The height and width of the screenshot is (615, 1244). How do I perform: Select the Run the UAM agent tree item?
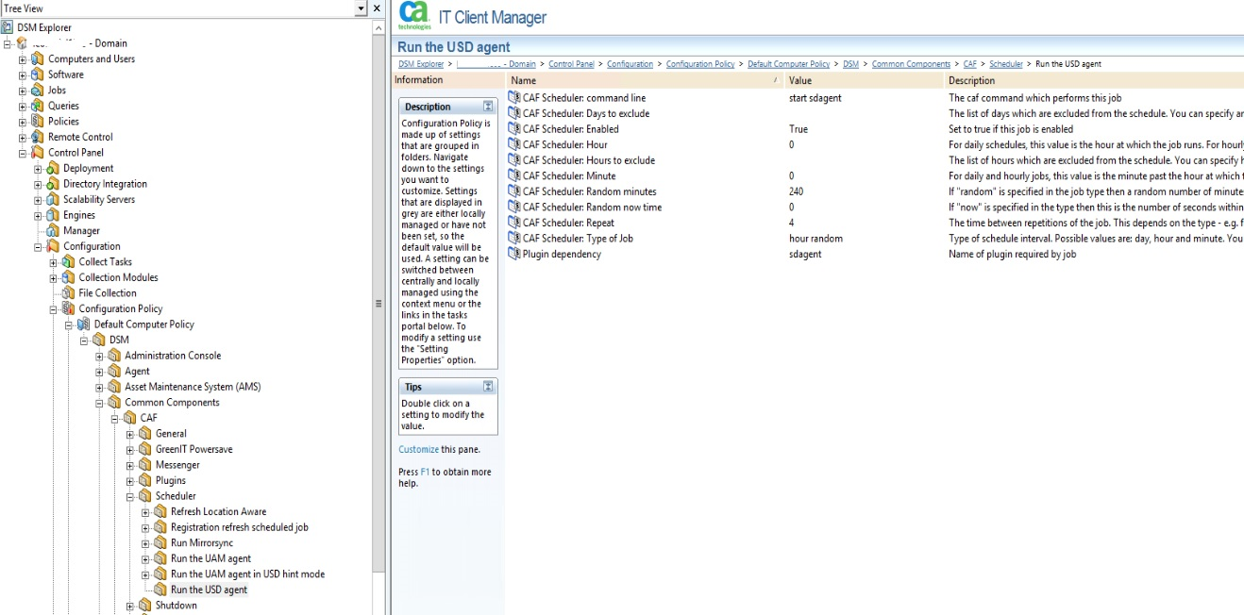[x=210, y=558]
